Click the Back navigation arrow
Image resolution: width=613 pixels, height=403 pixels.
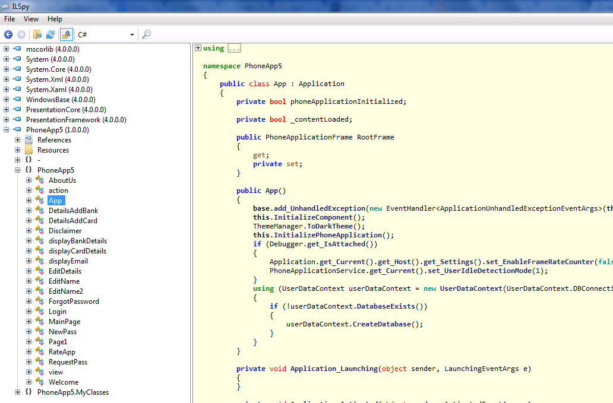click(x=8, y=34)
